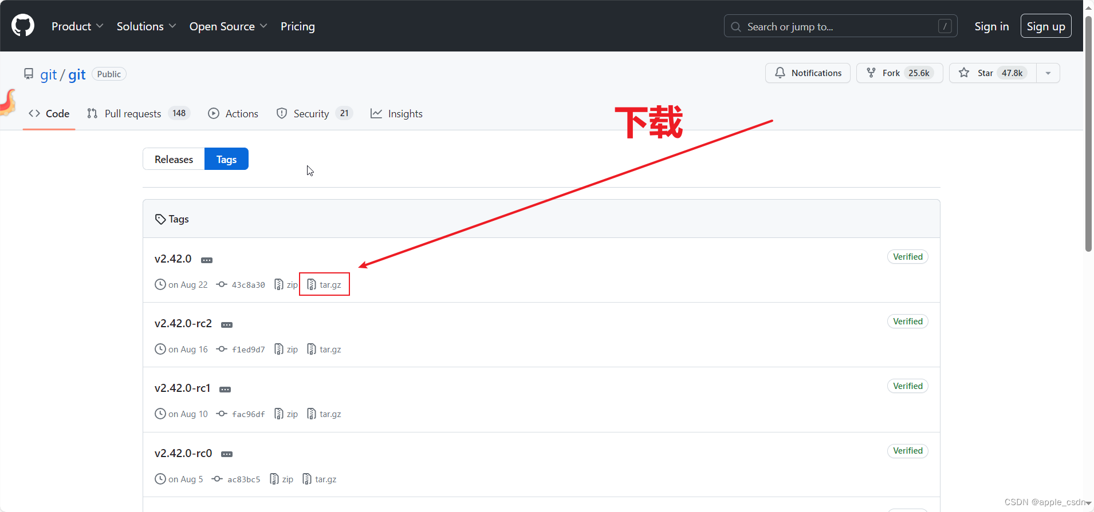Screen dimensions: 1094x512
Task: Click the 'on Aug 10' date text
Action: (x=188, y=414)
